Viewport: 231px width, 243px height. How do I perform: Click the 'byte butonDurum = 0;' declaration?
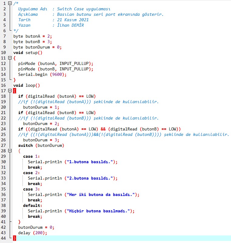tap(37, 47)
